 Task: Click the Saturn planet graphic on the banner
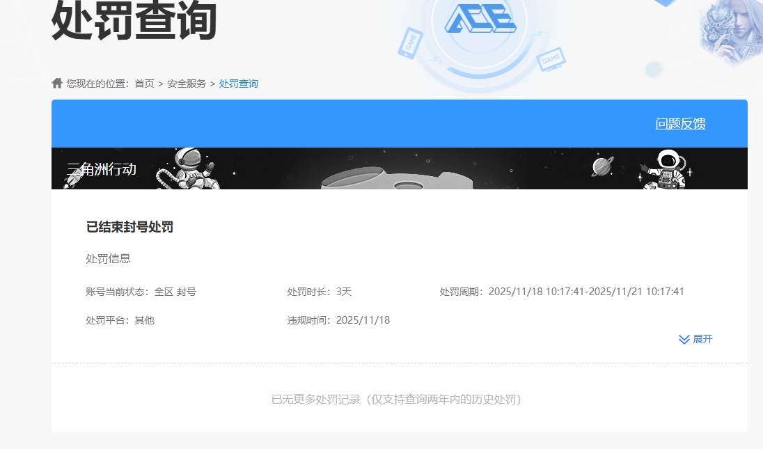[x=600, y=166]
